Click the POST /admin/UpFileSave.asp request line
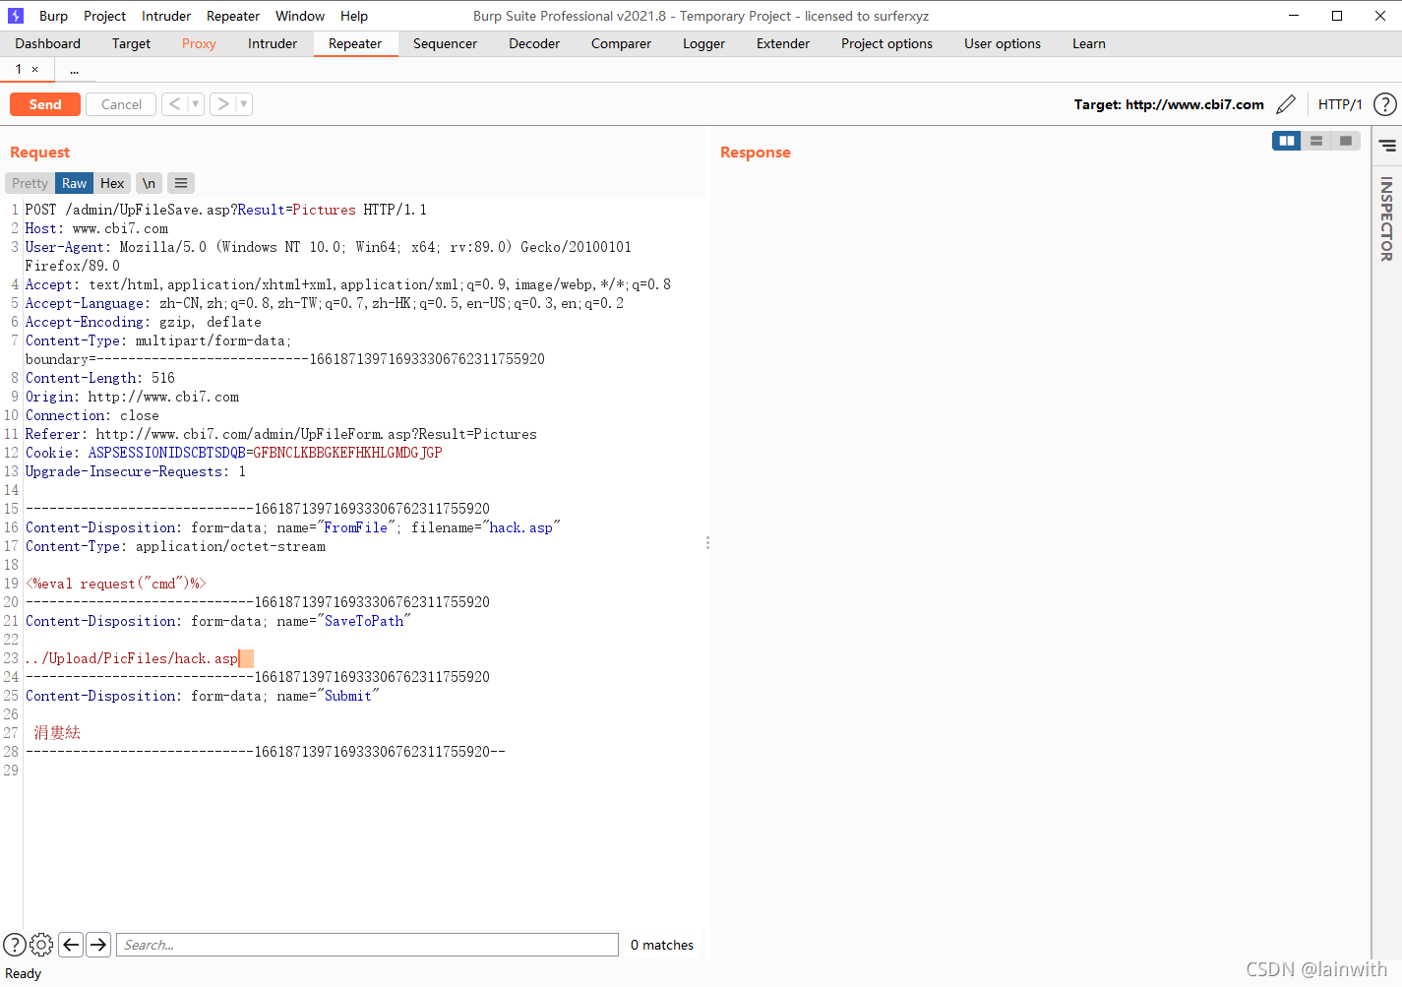 [226, 210]
